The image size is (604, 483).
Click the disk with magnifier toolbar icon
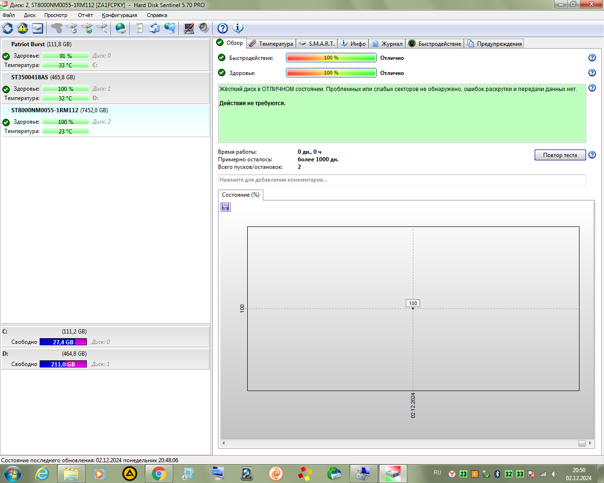click(x=102, y=28)
